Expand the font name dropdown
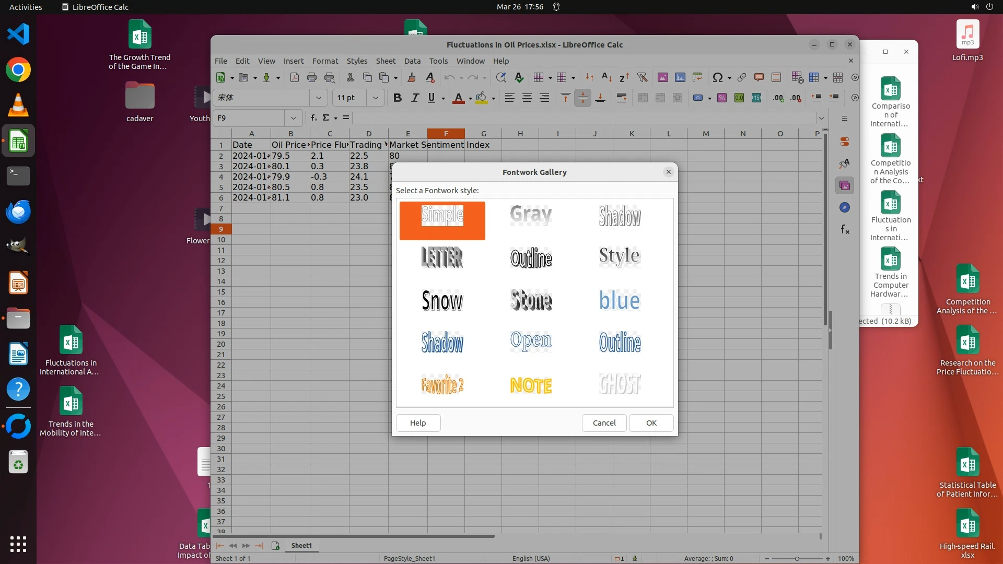The width and height of the screenshot is (1003, 564). [318, 98]
